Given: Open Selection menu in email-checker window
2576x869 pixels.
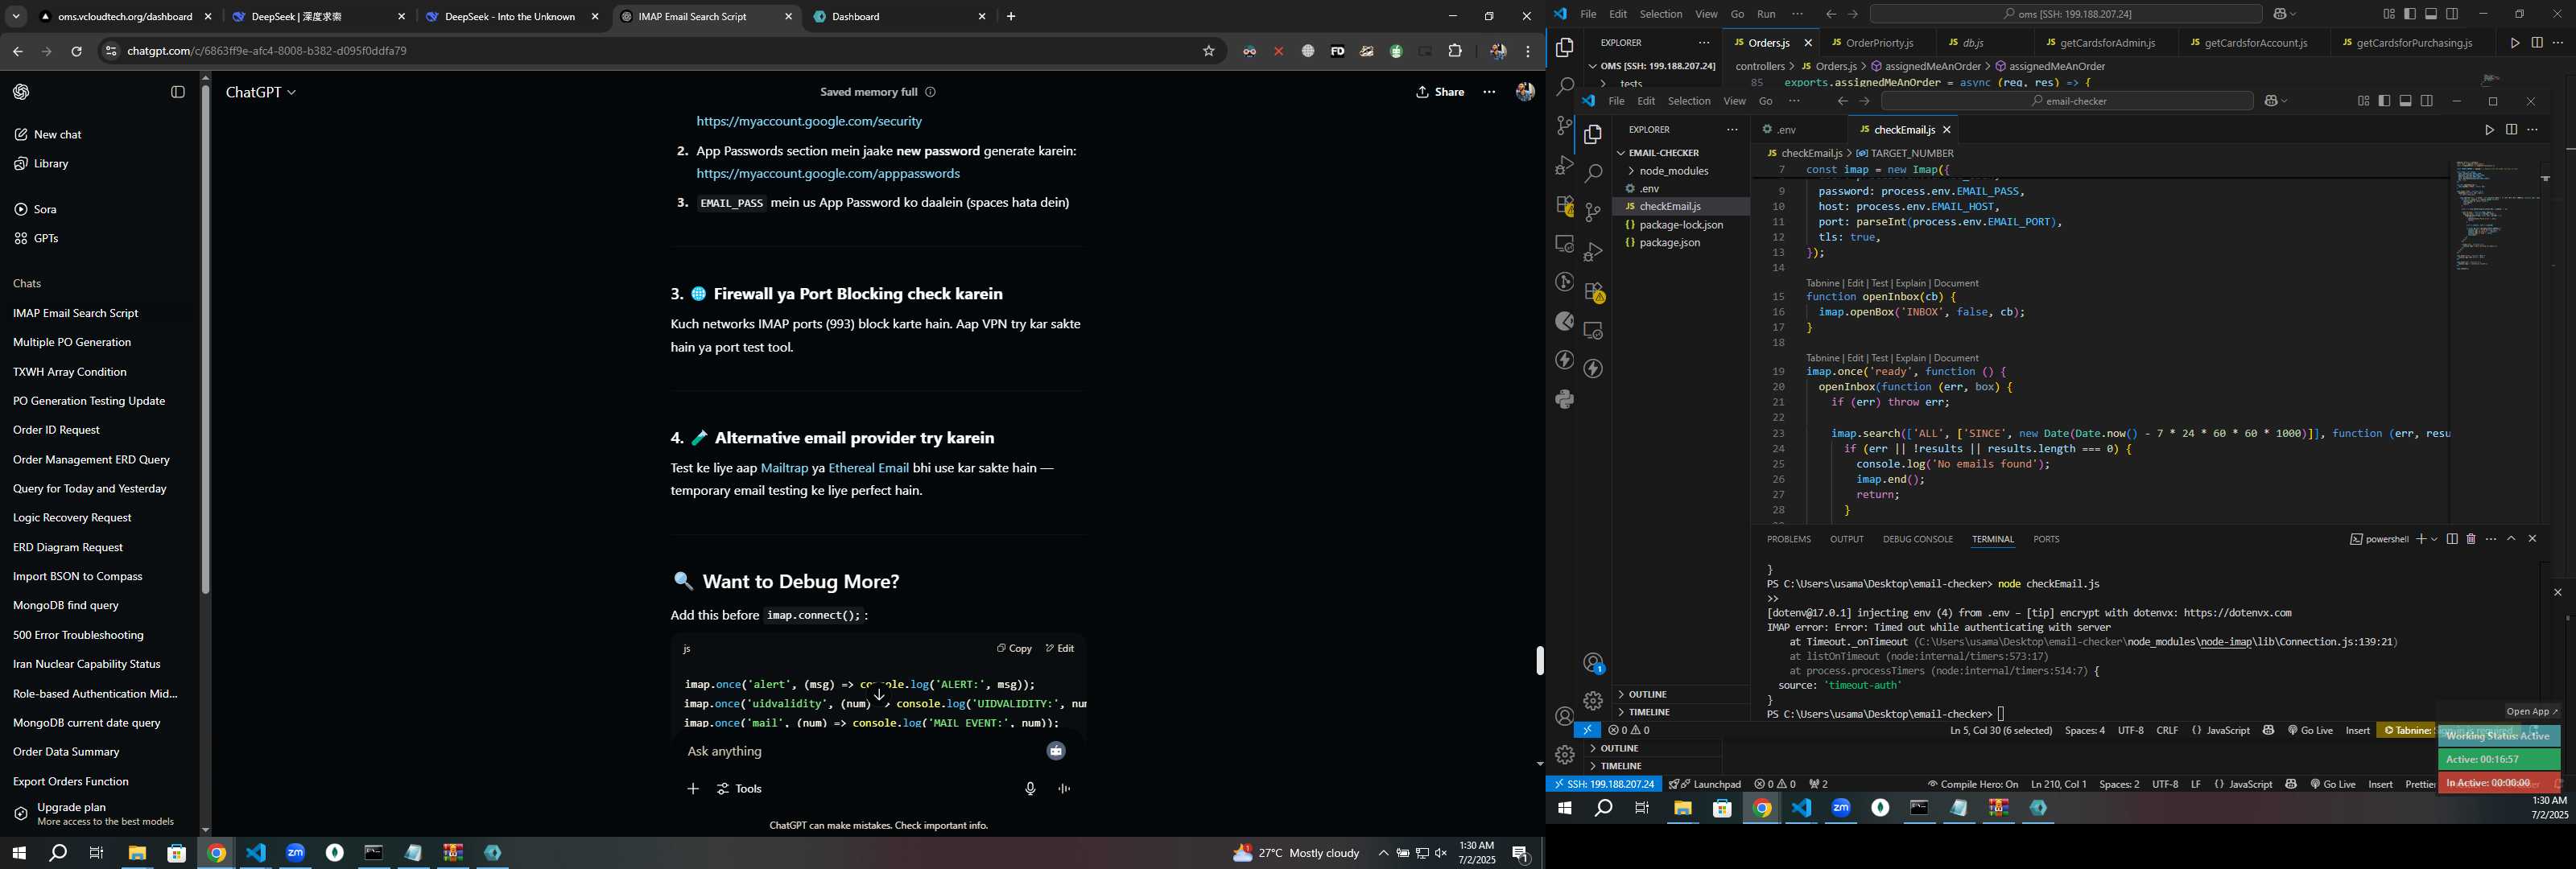Looking at the screenshot, I should coord(1689,101).
